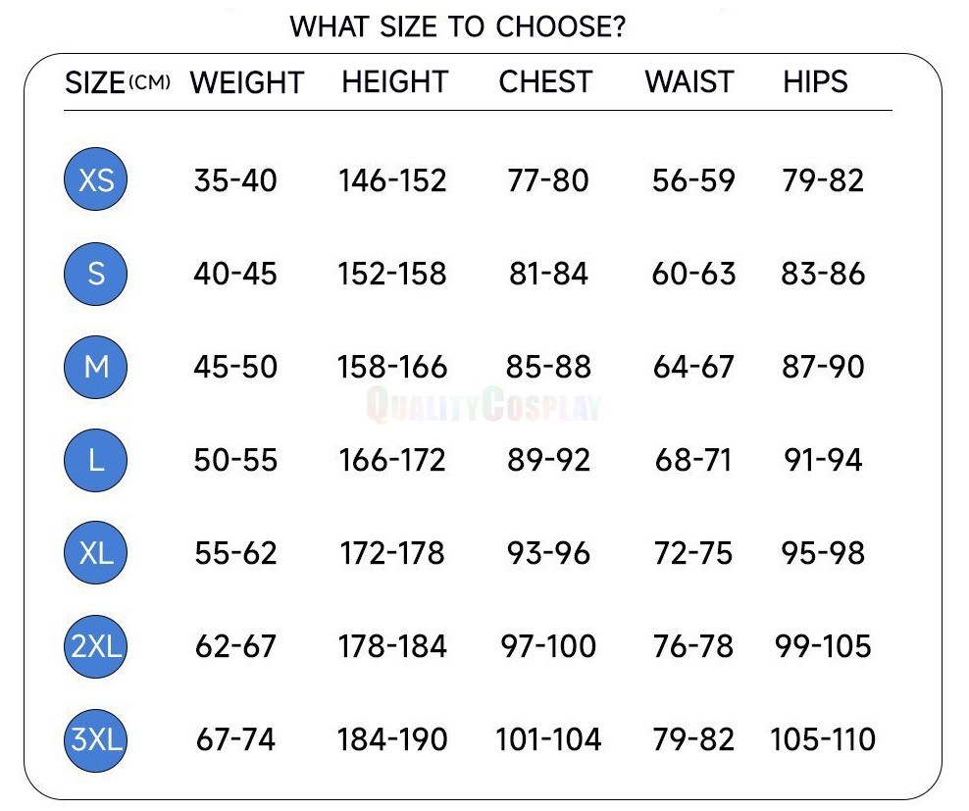Pick the L size circle badge
The width and height of the screenshot is (969, 811).
click(x=96, y=460)
